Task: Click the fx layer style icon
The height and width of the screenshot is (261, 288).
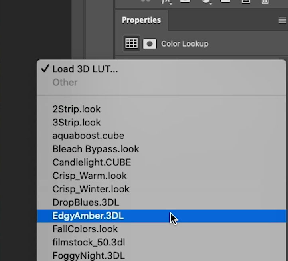Action: point(166,2)
